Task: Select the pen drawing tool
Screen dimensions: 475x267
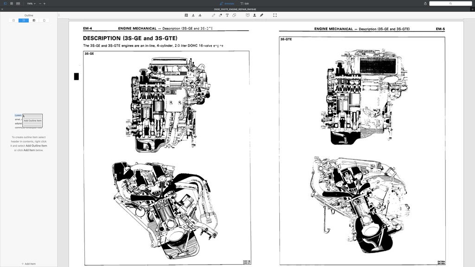Action: (213, 15)
